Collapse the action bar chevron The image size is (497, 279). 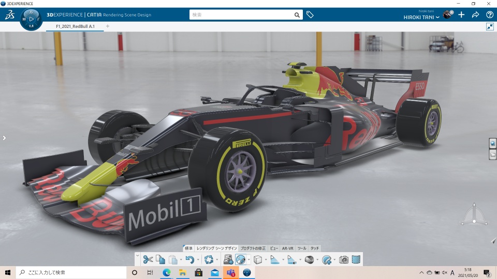(x=137, y=255)
